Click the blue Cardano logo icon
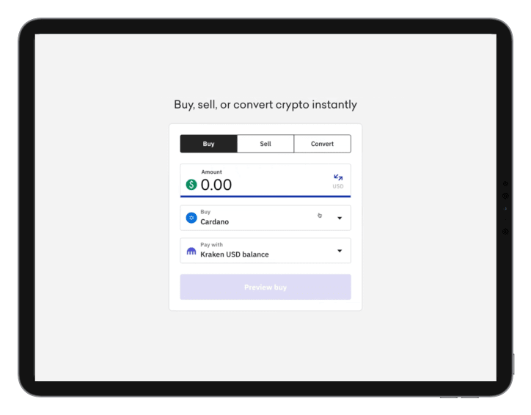The image size is (531, 415). pos(191,218)
